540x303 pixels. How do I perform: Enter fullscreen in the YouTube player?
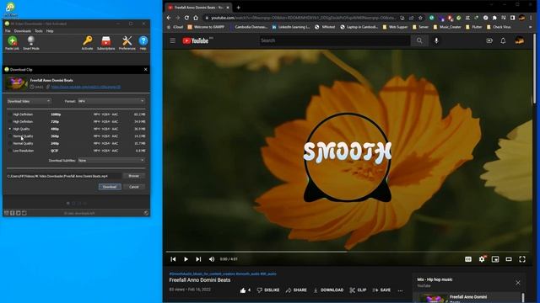(x=522, y=259)
